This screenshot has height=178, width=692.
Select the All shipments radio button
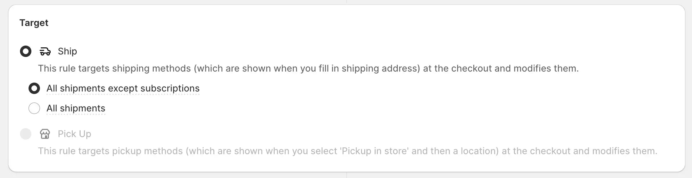coord(34,108)
